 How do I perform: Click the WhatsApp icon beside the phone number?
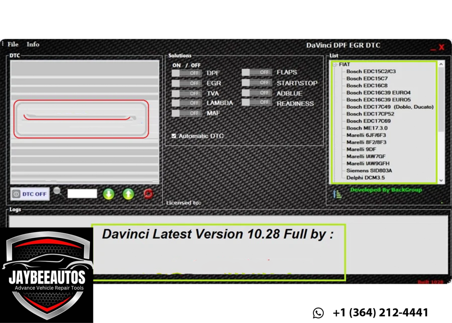[x=318, y=313]
